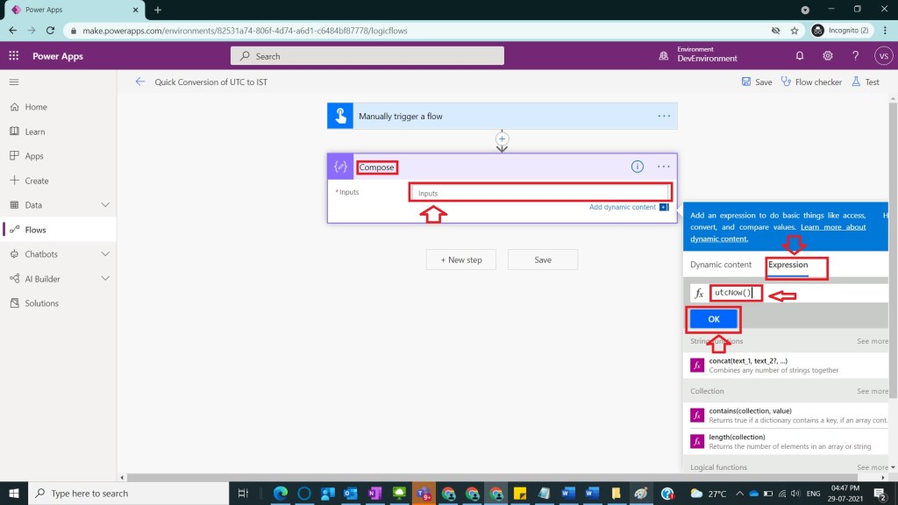The height and width of the screenshot is (505, 898).
Task: Click the plus insert step connector
Action: [x=502, y=139]
